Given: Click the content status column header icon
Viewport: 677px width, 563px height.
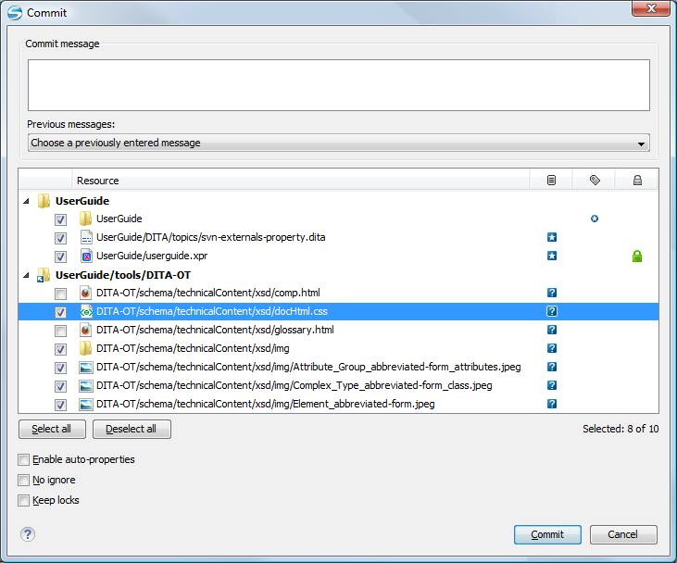Looking at the screenshot, I should tap(552, 181).
